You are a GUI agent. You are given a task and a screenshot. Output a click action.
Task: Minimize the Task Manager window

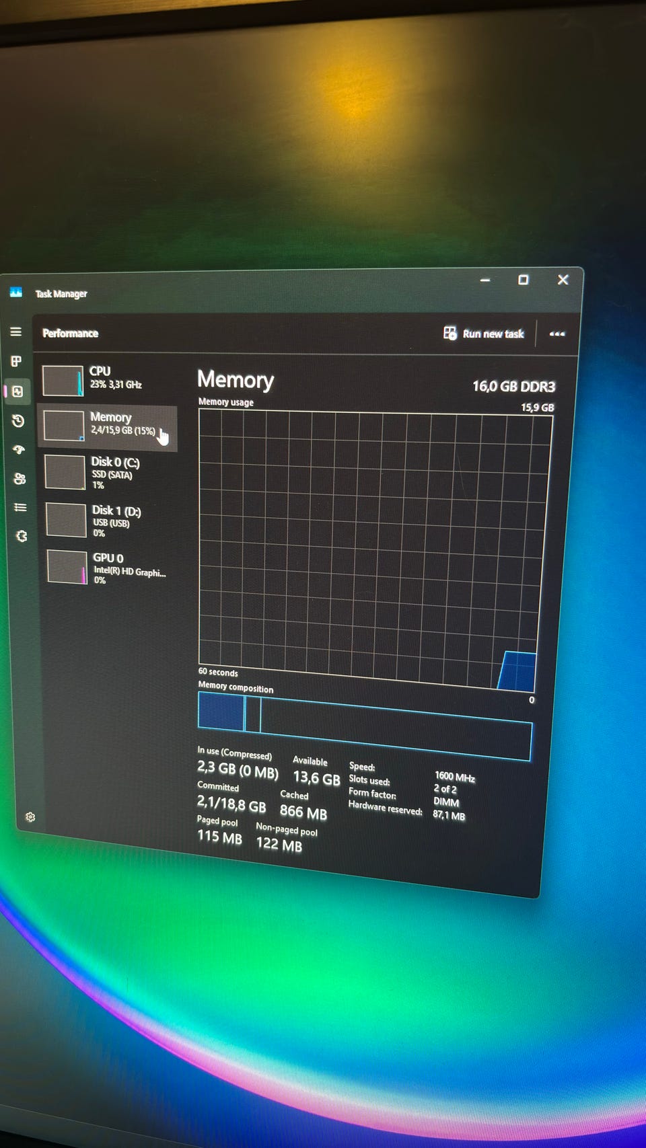485,280
